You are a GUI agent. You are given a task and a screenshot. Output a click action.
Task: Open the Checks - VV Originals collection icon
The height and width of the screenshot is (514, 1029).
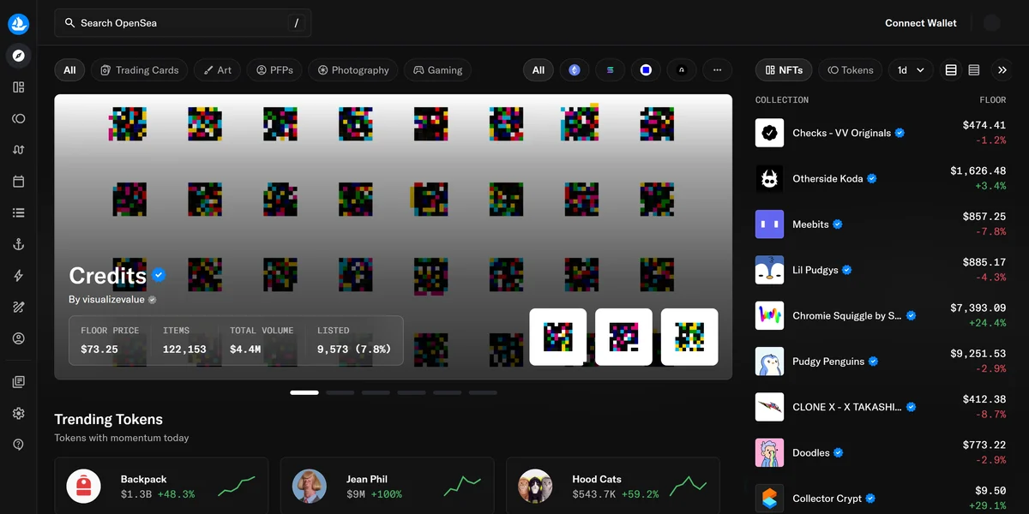[769, 133]
